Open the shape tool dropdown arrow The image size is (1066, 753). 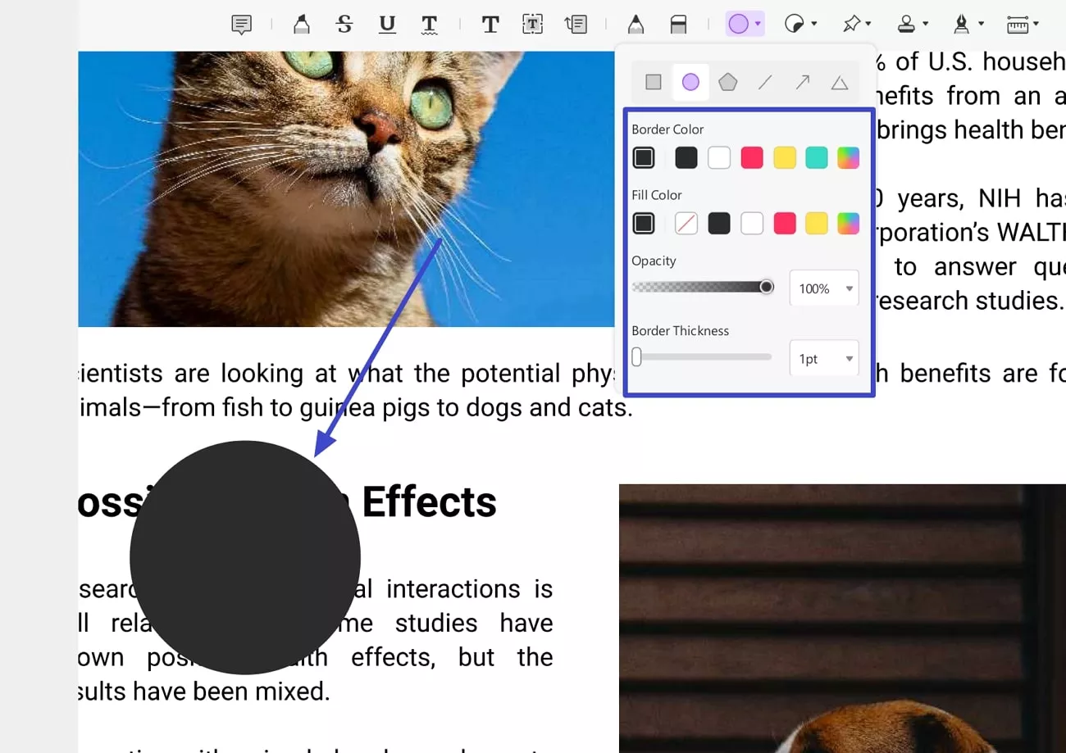(758, 25)
